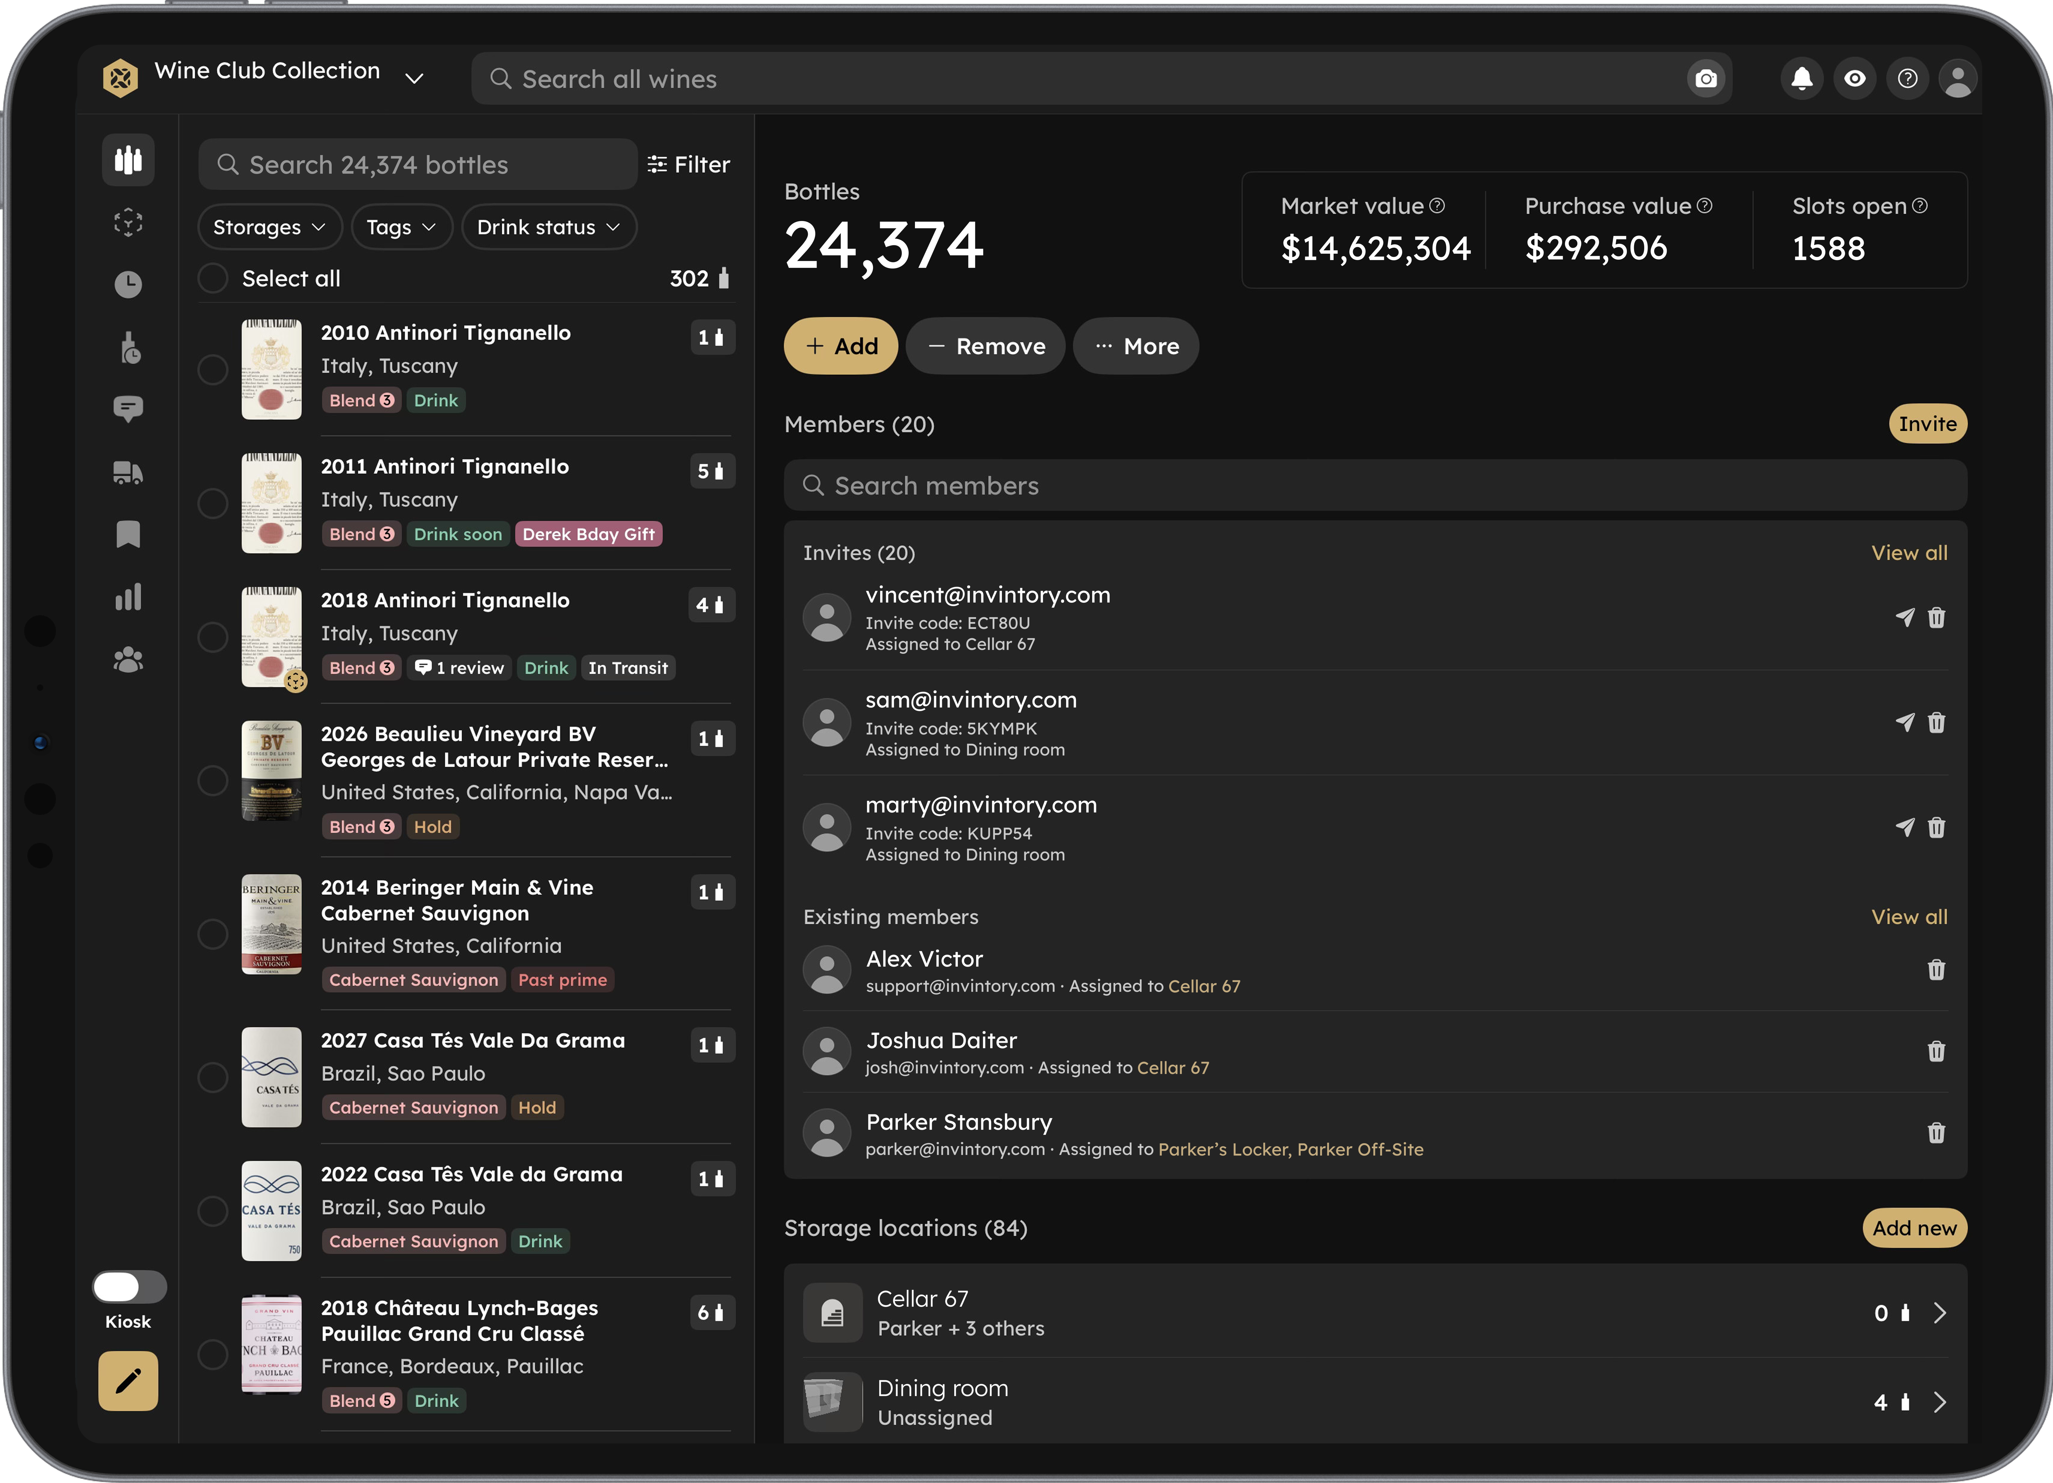Expand the Wine Club Collection switcher chevron
Image resolution: width=2053 pixels, height=1483 pixels.
click(414, 79)
